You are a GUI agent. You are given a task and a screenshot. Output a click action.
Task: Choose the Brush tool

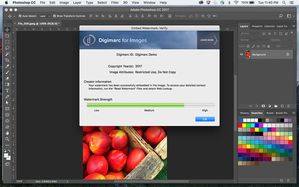coord(7,72)
